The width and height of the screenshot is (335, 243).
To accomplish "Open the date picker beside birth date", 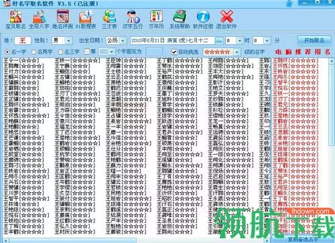I will pyautogui.click(x=219, y=41).
